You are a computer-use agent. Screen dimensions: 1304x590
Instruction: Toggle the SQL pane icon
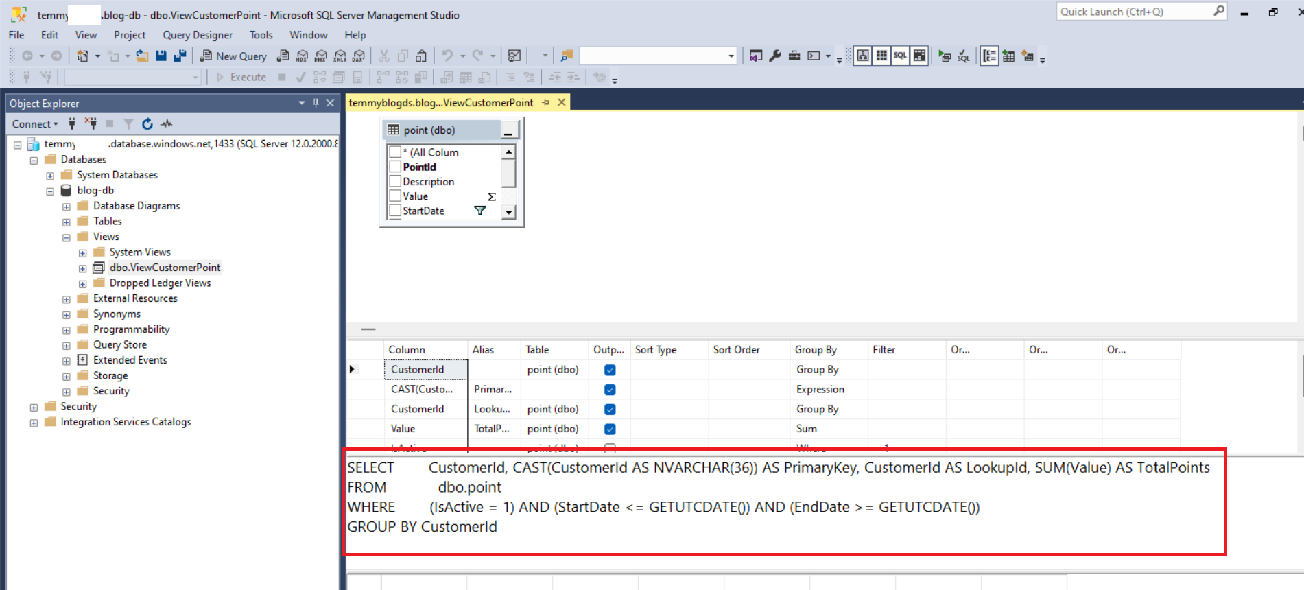[900, 56]
